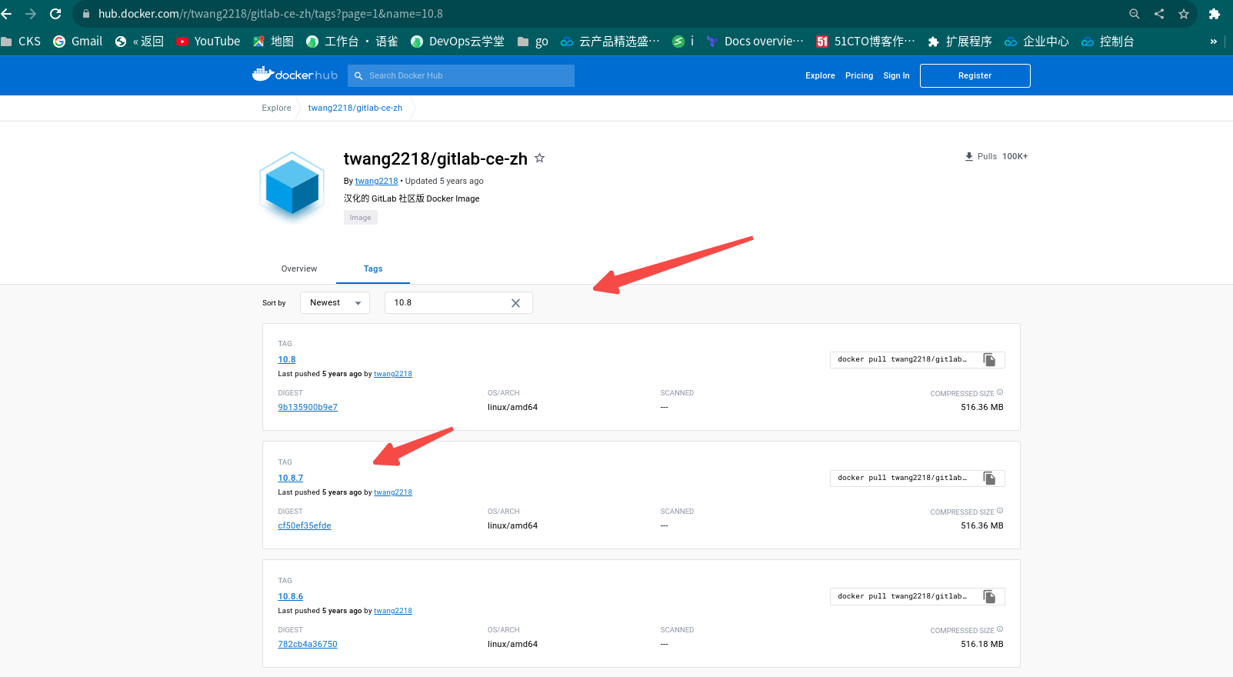This screenshot has width=1233, height=677.
Task: Clear the 10.8 tag filter with X
Action: tap(515, 303)
